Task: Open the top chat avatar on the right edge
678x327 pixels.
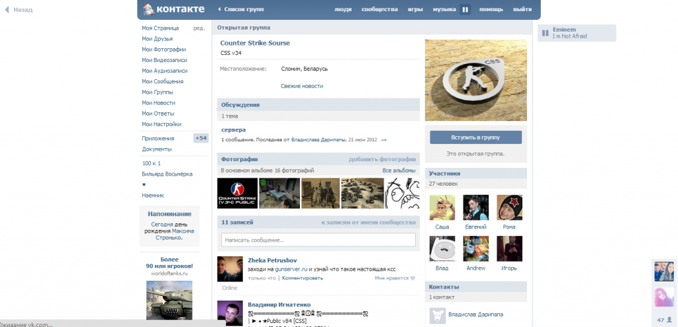Action: 664,271
